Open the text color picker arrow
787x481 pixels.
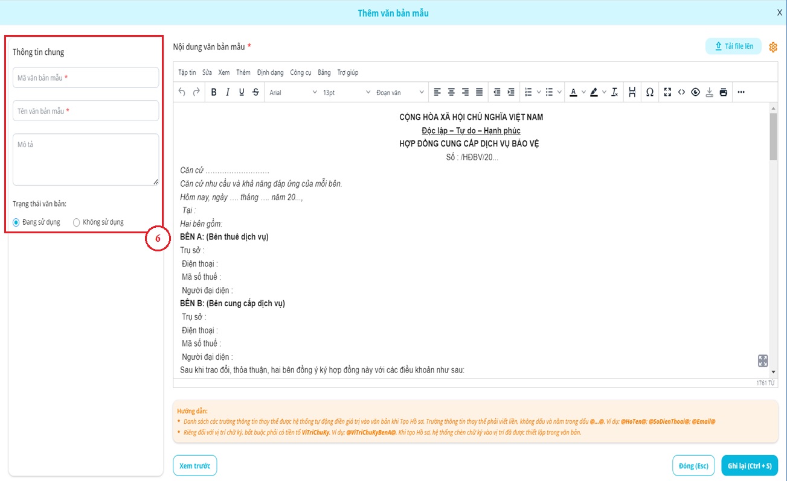(585, 92)
